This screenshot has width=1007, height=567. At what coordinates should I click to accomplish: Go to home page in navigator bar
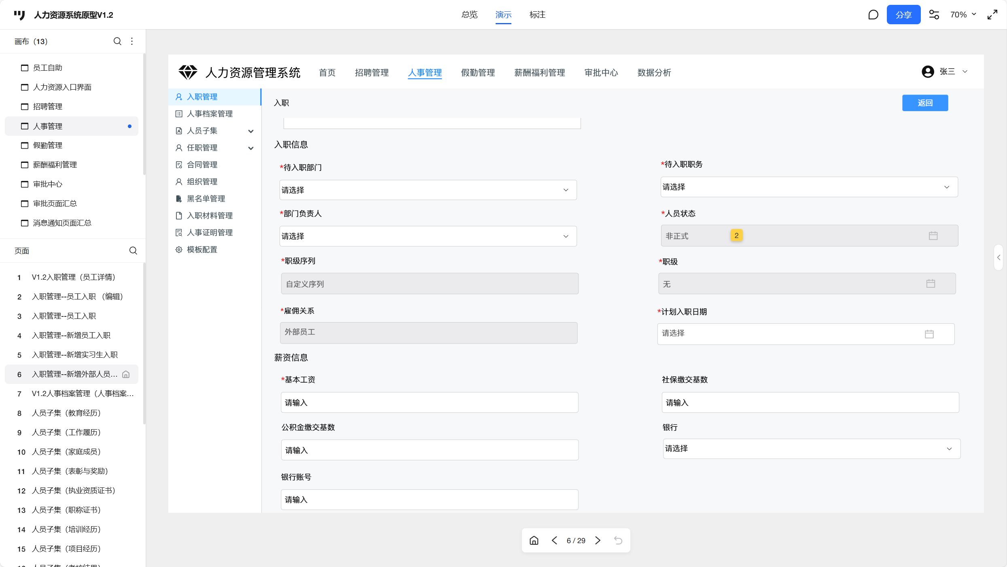click(534, 540)
